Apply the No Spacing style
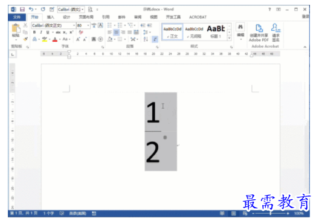The image size is (316, 221). tap(194, 32)
